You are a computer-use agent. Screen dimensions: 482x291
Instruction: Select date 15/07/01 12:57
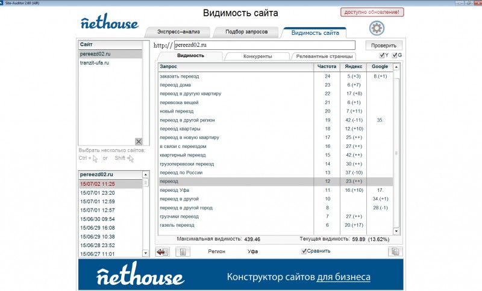pyautogui.click(x=111, y=210)
